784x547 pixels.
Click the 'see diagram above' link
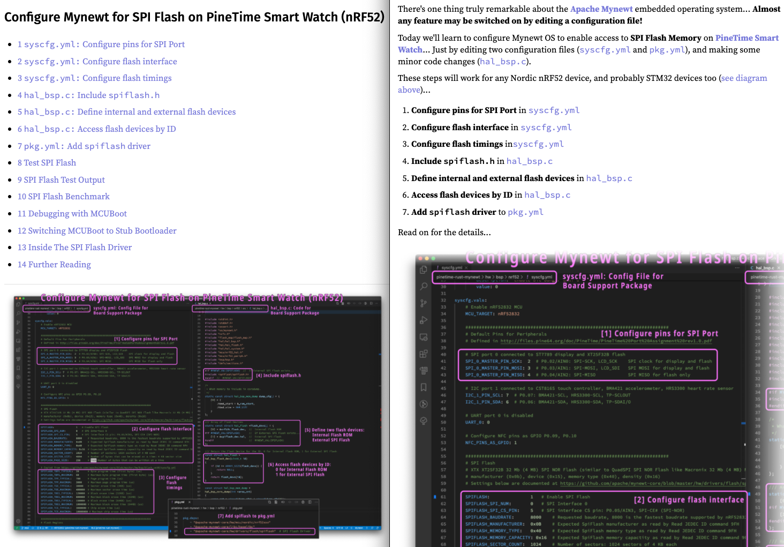coord(743,78)
